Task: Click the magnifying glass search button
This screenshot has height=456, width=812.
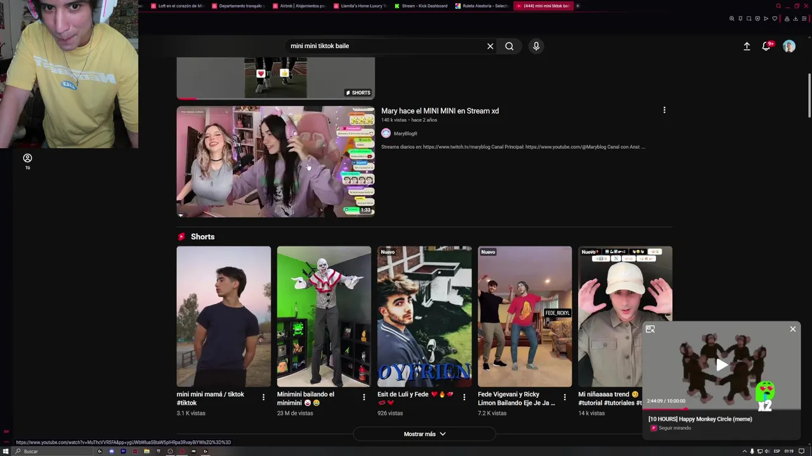Action: [509, 46]
